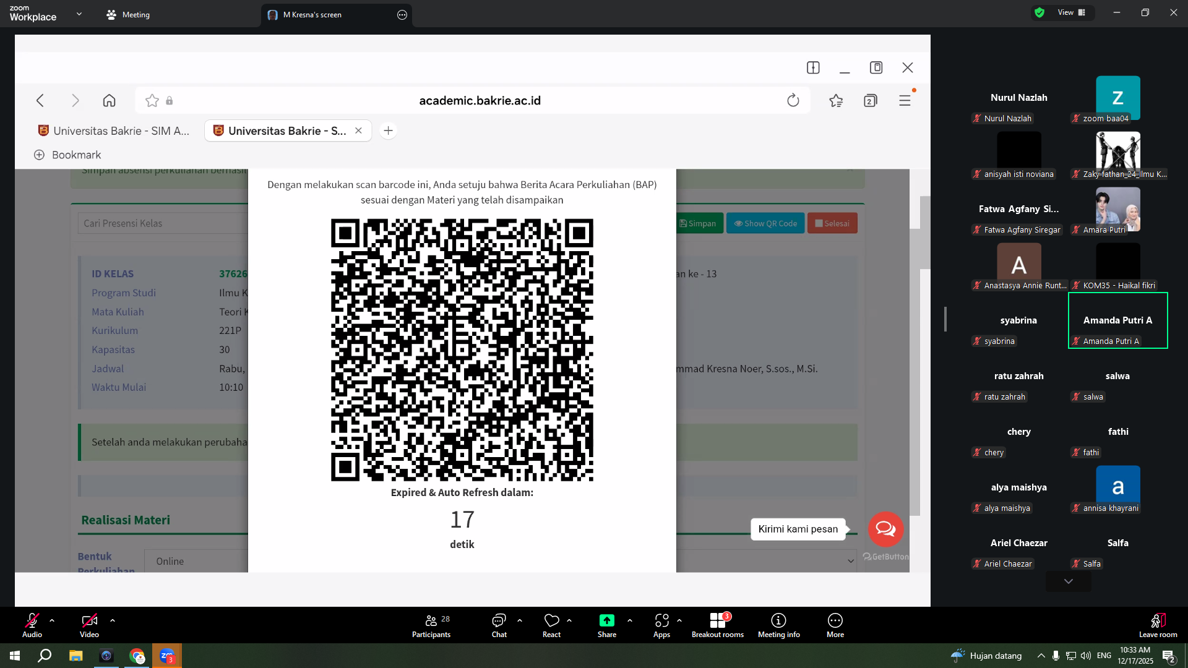Viewport: 1188px width, 668px height.
Task: Show Meeting info
Action: tap(779, 625)
